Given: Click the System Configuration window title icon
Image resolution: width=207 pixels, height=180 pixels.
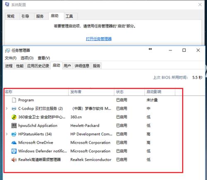Looking at the screenshot, I should 7,5.
